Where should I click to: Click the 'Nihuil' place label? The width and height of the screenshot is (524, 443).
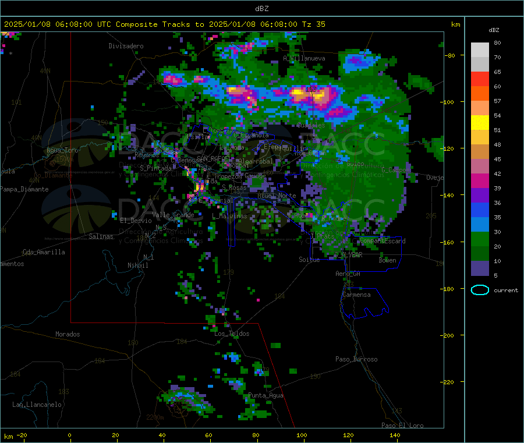(137, 265)
